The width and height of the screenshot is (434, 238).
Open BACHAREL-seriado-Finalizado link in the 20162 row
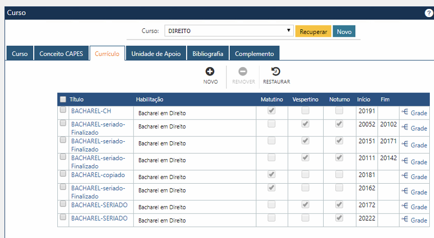click(x=98, y=192)
